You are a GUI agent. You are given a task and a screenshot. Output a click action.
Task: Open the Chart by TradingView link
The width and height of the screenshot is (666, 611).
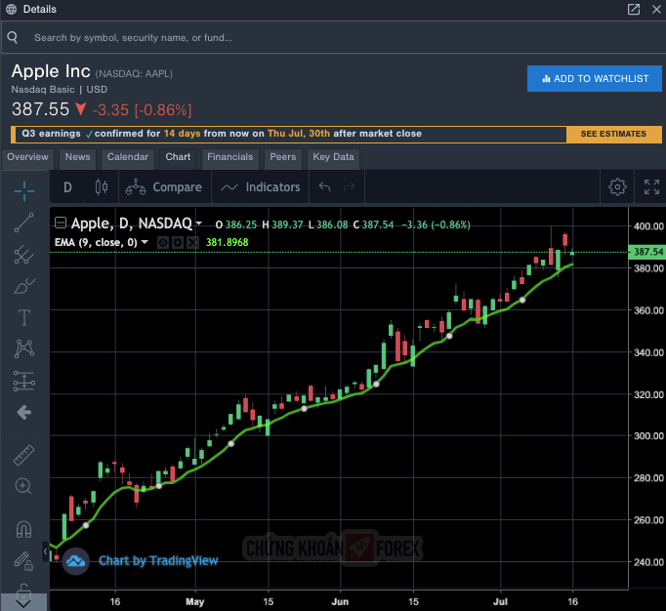pyautogui.click(x=158, y=561)
